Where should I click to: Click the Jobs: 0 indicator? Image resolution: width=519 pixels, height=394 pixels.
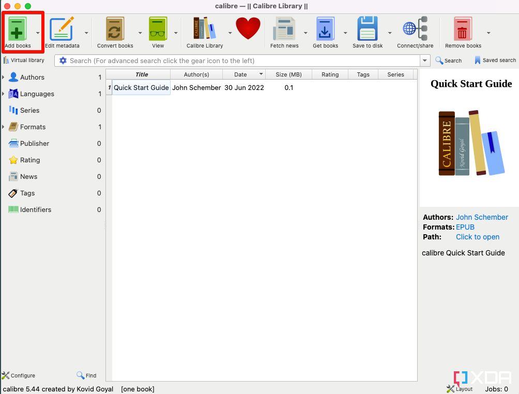(x=496, y=389)
